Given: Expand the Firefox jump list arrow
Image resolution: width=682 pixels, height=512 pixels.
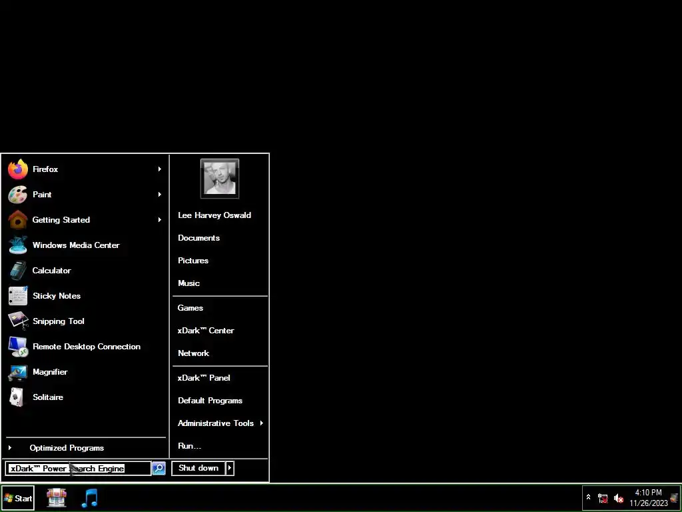Looking at the screenshot, I should [x=160, y=169].
